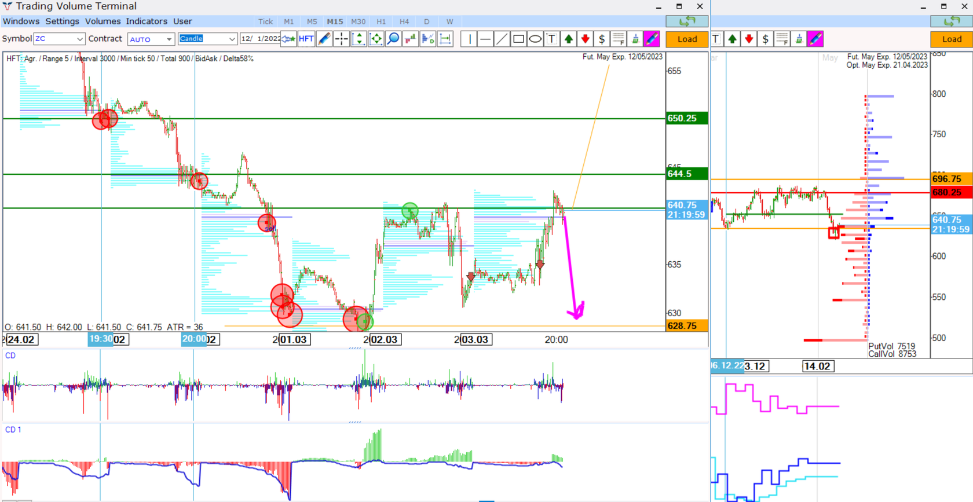Click the dotted lines F icon in main toolbar

pos(619,39)
